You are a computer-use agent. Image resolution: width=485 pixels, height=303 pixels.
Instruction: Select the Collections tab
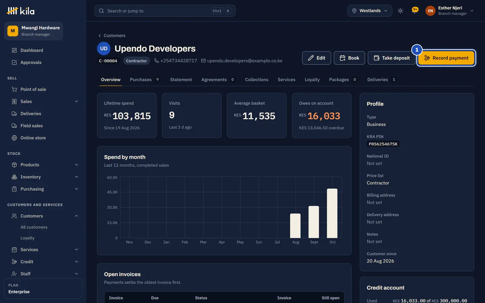click(257, 79)
